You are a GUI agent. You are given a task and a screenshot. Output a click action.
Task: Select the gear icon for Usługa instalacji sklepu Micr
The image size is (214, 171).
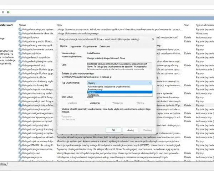click(20, 105)
